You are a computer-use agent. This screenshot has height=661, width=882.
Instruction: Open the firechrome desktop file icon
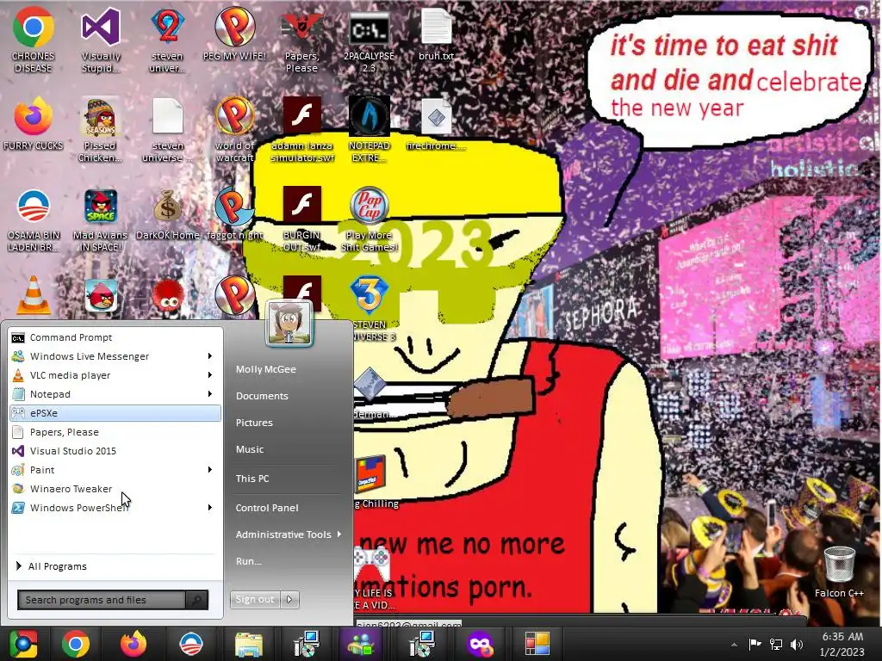[x=436, y=124]
